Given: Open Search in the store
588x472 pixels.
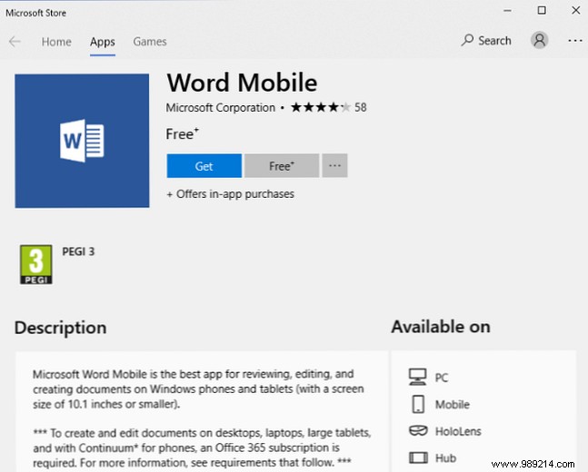Looking at the screenshot, I should tap(486, 41).
